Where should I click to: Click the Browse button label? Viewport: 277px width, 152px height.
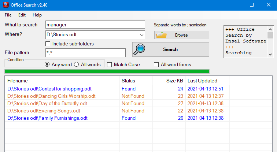pos(181,35)
